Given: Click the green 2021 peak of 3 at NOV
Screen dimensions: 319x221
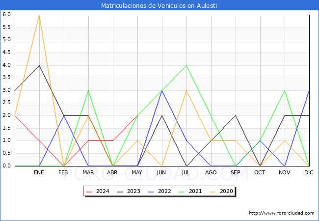Looking at the screenshot, I should click(x=285, y=91).
